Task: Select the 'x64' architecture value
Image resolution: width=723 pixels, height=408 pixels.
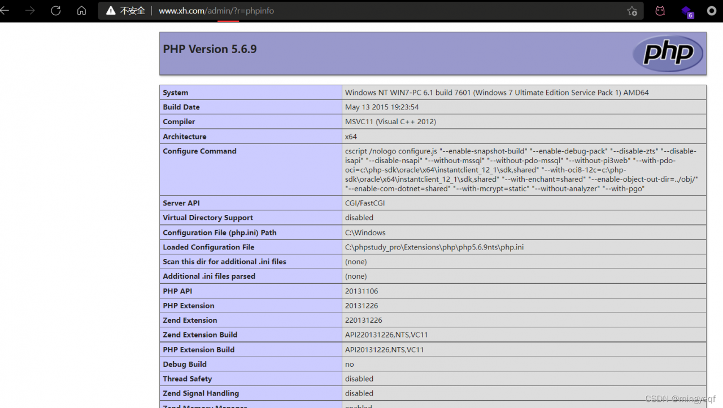Action: [x=351, y=137]
